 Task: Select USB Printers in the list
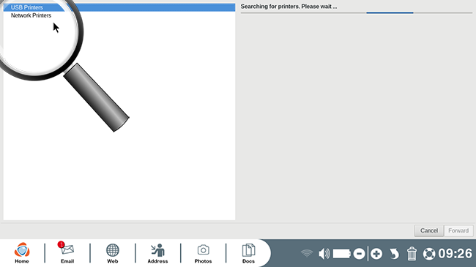pos(119,7)
